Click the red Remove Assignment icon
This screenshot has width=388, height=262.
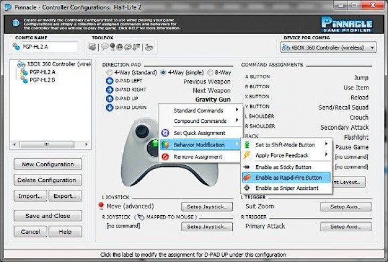[165, 157]
